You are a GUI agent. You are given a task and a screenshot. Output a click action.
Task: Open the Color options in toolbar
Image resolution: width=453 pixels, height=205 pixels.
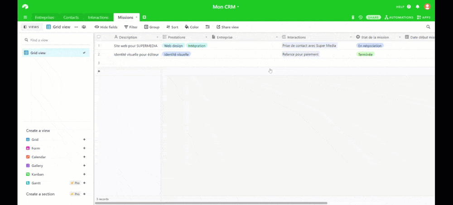point(192,27)
